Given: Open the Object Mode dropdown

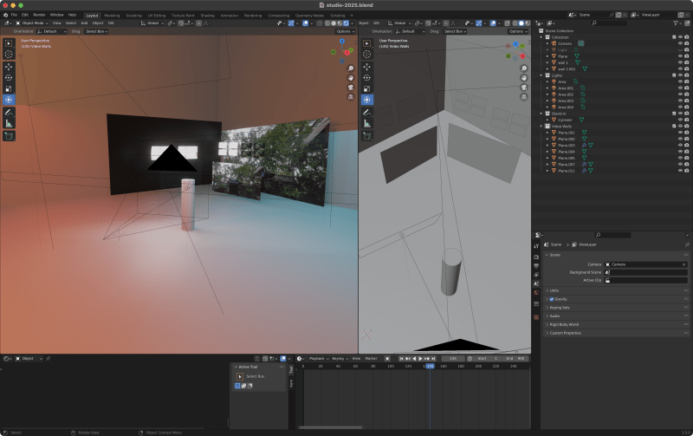Looking at the screenshot, I should 33,23.
